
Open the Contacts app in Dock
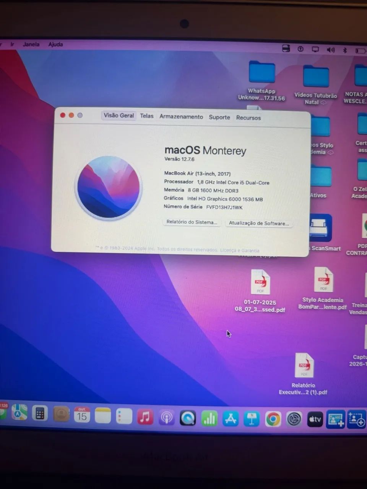[x=61, y=414]
